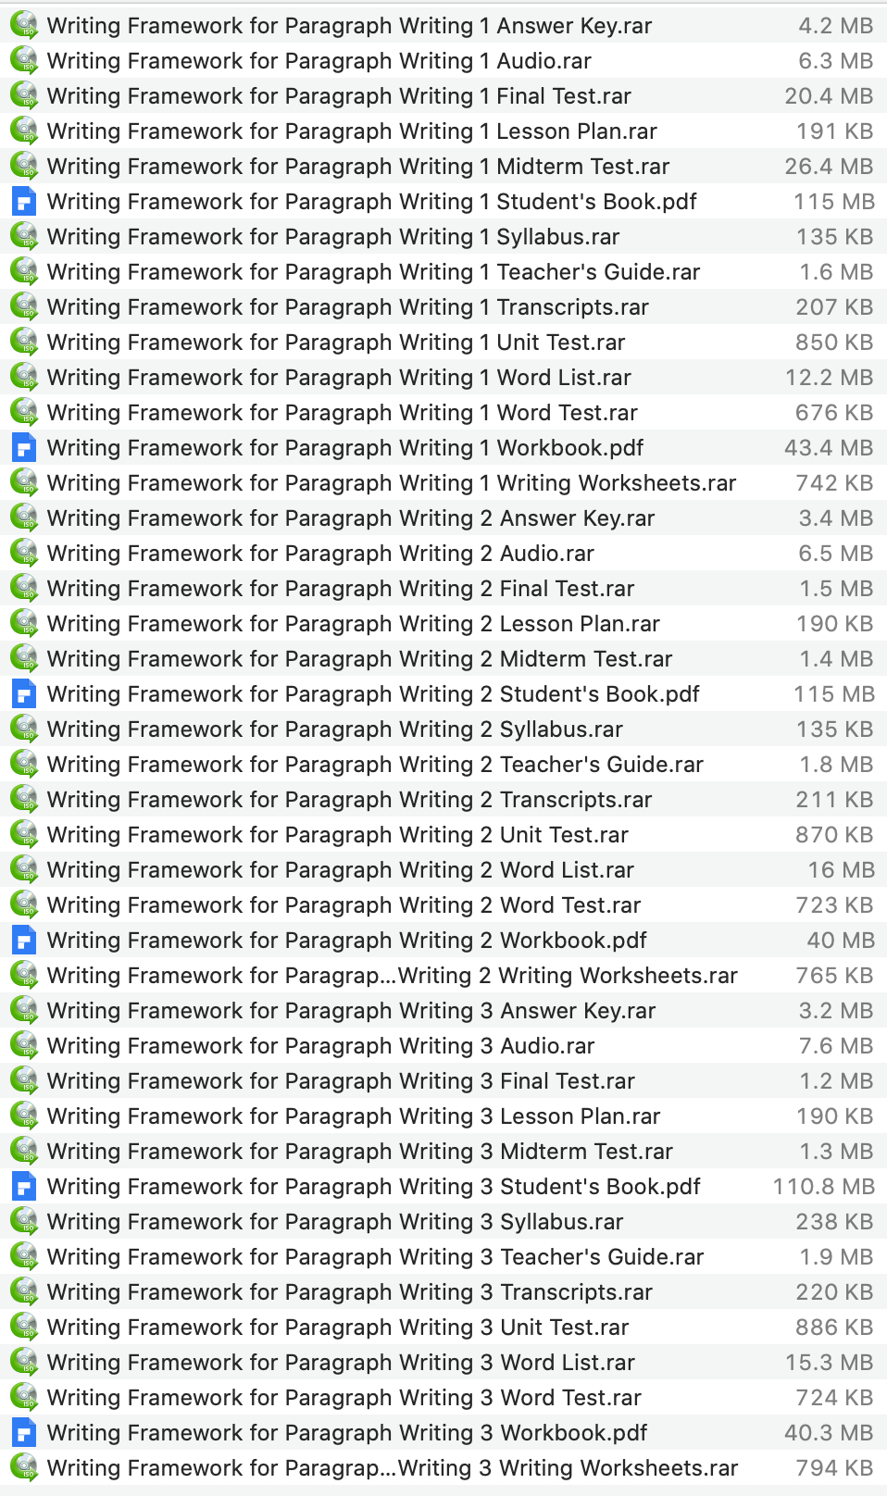
Task: Click the size value 238 KB
Action: [x=834, y=1221]
